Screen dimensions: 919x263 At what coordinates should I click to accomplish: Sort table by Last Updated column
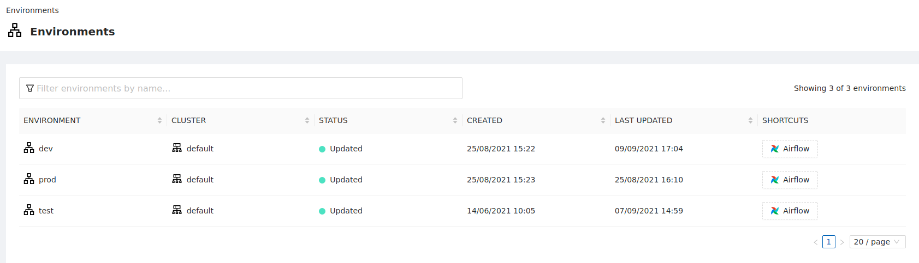(750, 120)
